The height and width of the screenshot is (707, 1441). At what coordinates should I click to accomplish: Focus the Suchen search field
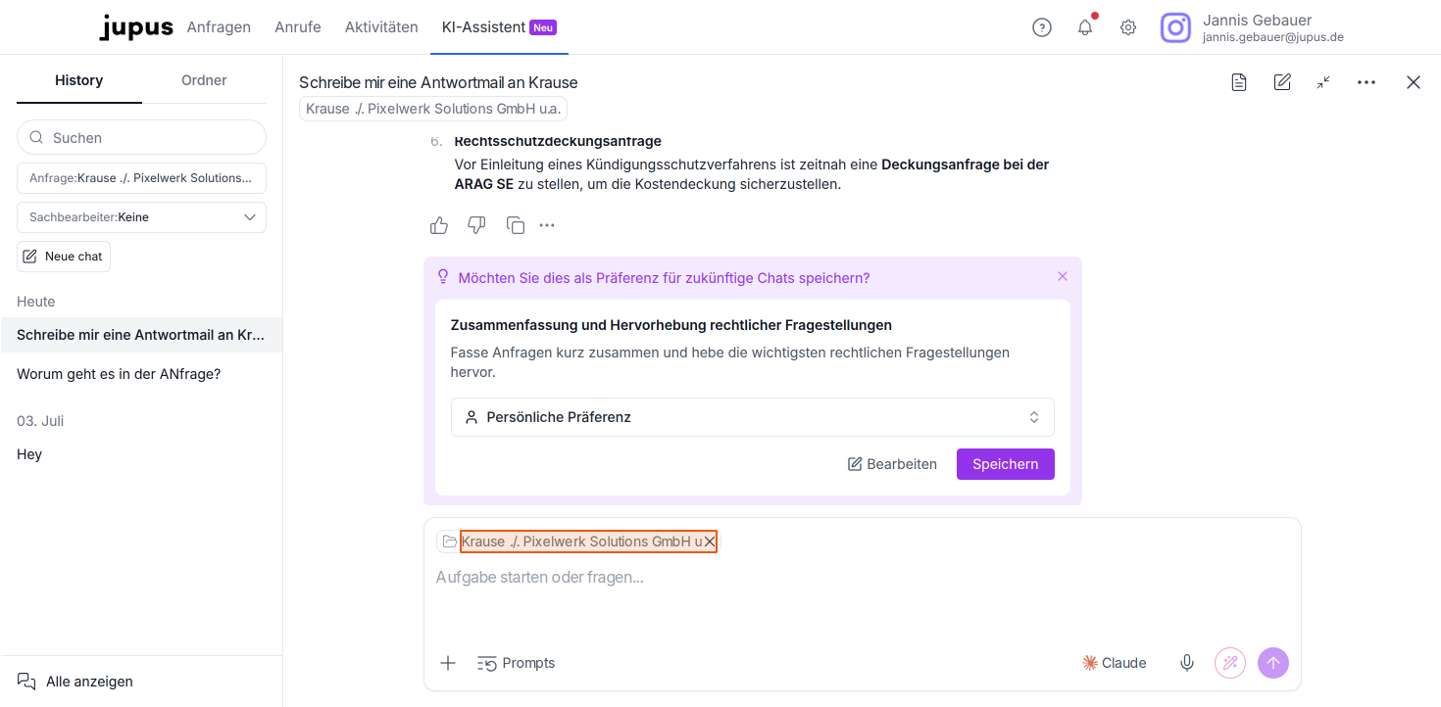point(141,137)
